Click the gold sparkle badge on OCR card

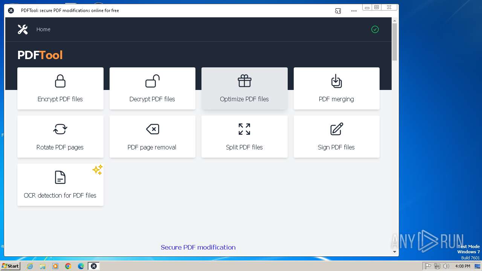coord(97,170)
